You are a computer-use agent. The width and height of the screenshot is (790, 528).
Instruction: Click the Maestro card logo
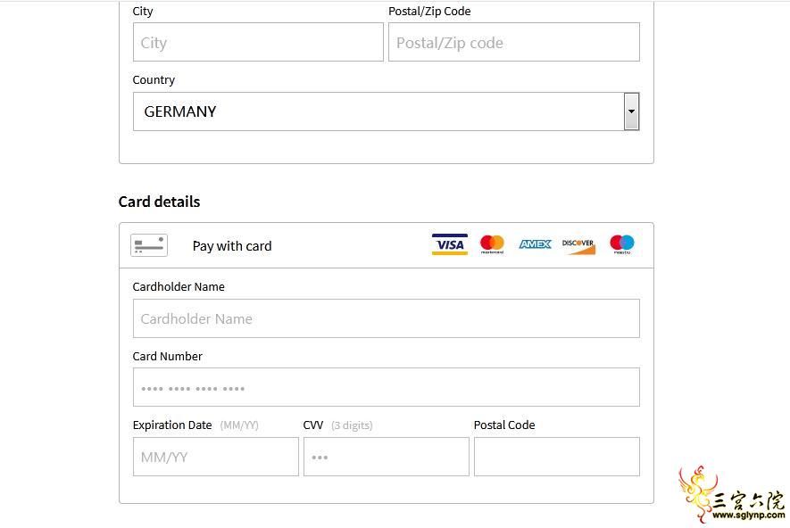[622, 244]
